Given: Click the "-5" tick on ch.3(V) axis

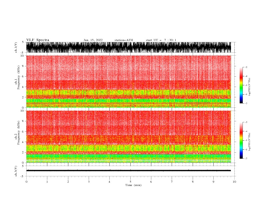Looking at the screenshot, I should click(x=23, y=176).
